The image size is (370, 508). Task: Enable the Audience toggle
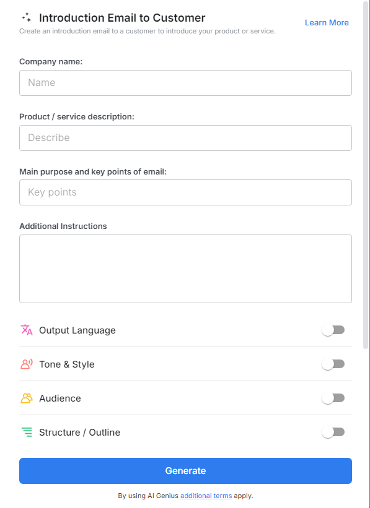tap(333, 398)
